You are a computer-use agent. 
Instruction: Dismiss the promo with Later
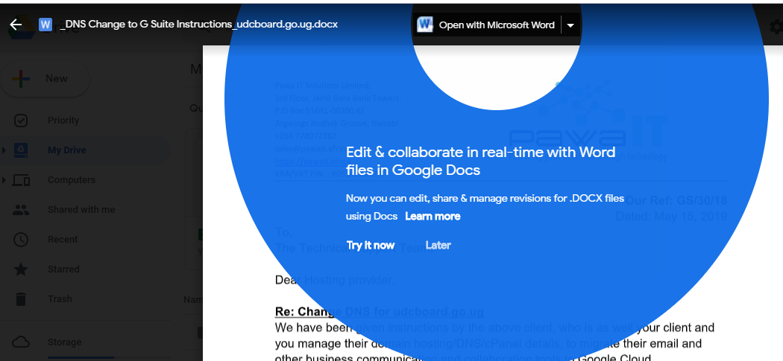click(x=438, y=246)
